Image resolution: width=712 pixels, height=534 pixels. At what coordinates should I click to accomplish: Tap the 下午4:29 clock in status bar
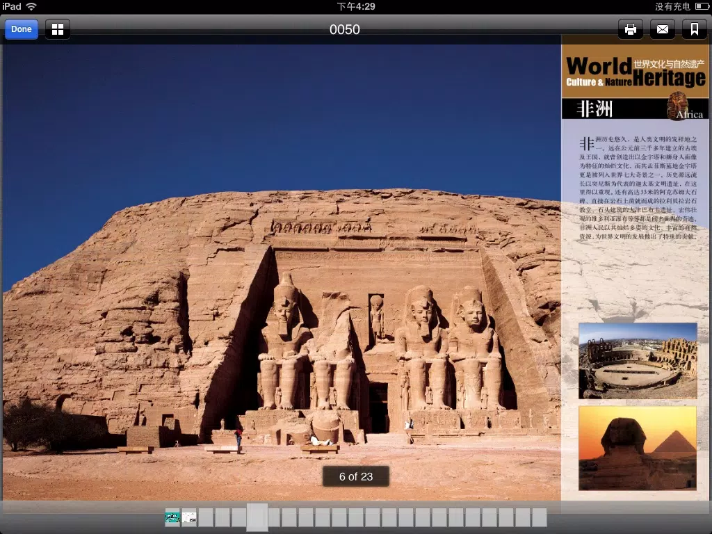[356, 6]
